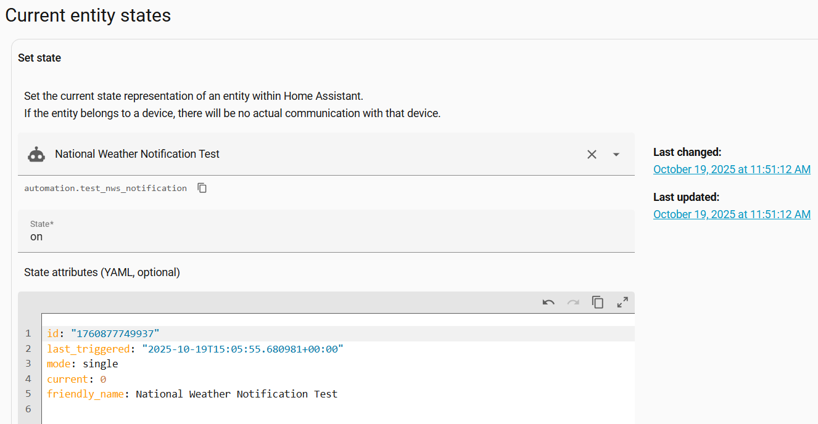
Task: Place cursor on the id YAML line
Action: pyautogui.click(x=185, y=334)
